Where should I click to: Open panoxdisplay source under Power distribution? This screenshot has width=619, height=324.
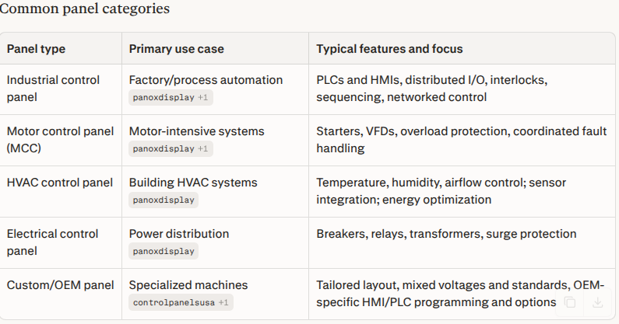click(164, 251)
